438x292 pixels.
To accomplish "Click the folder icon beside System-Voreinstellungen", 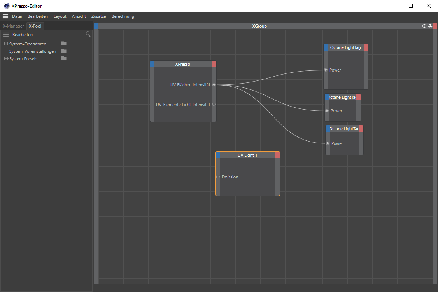I will 64,51.
